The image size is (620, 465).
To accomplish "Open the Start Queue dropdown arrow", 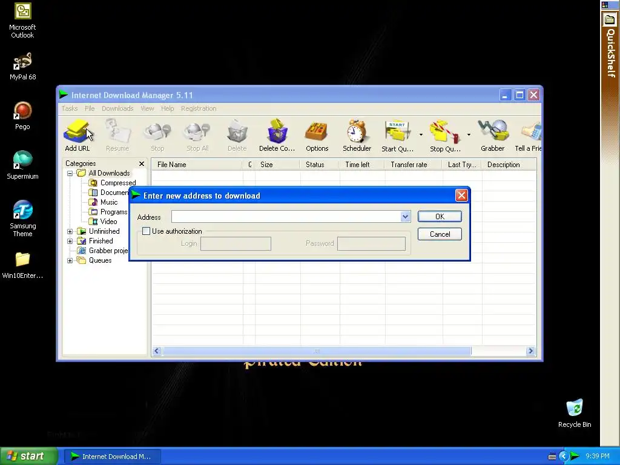I will [x=421, y=135].
